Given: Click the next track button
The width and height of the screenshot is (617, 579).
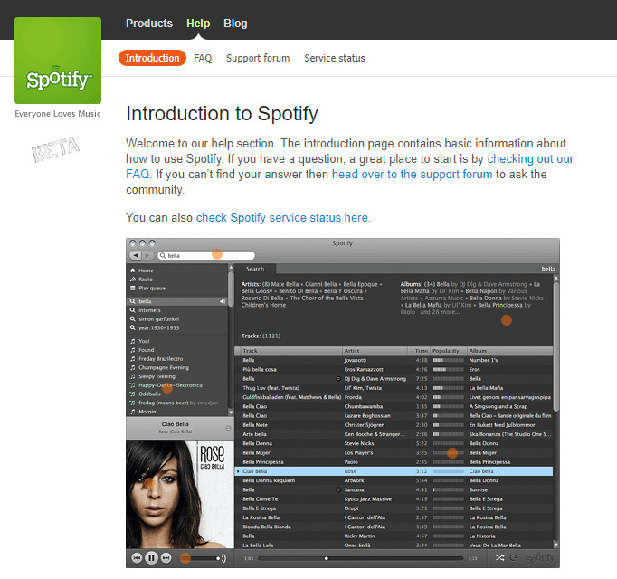Looking at the screenshot, I should (166, 558).
